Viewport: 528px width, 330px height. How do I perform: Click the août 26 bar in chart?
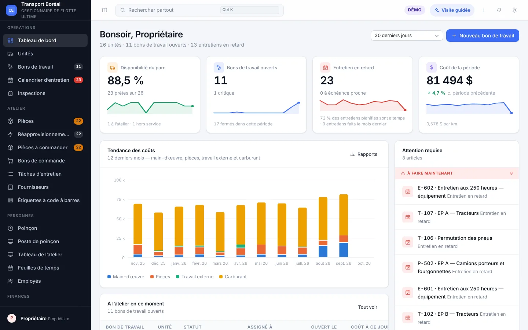[323, 227]
